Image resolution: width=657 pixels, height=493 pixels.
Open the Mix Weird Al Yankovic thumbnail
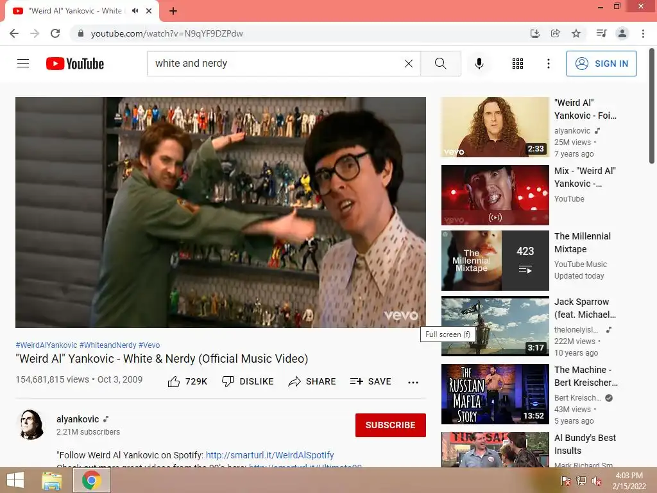[495, 195]
